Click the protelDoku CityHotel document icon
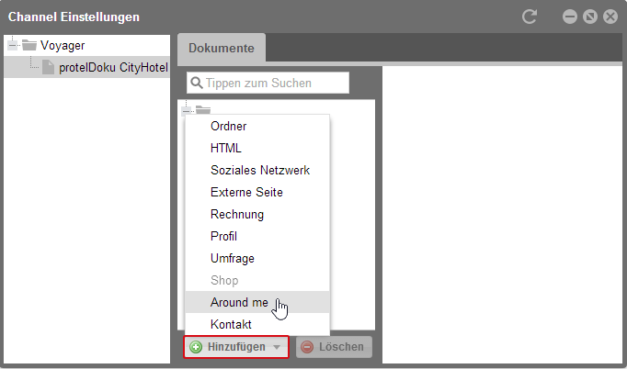This screenshot has width=627, height=369. pyautogui.click(x=48, y=67)
